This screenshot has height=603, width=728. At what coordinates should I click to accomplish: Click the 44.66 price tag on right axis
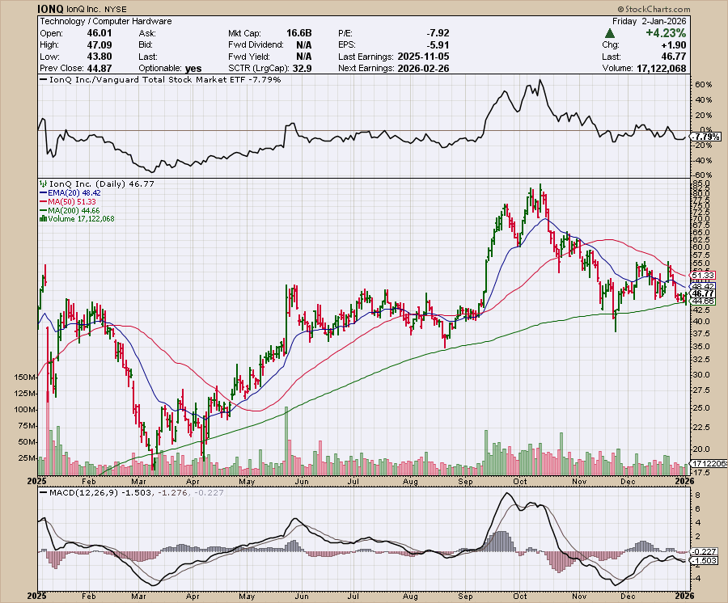pos(702,301)
